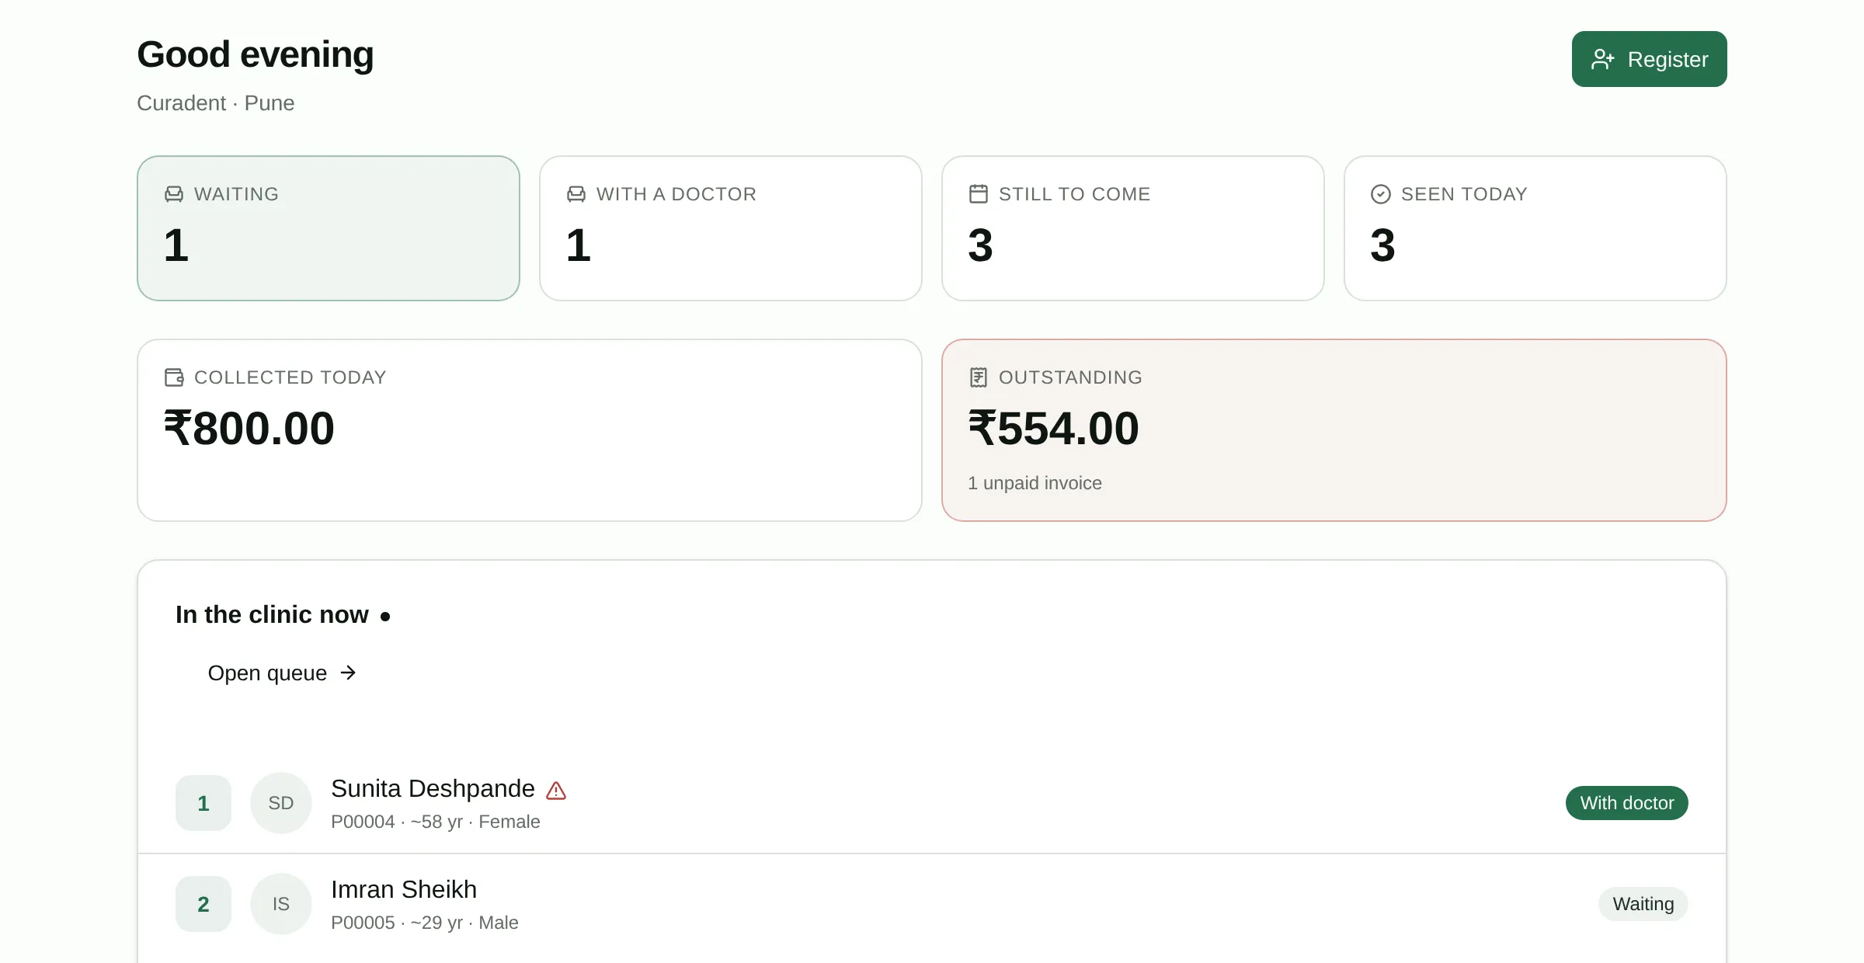This screenshot has width=1864, height=963.
Task: Open the Collected Today ₹800.00 card
Action: (530, 430)
